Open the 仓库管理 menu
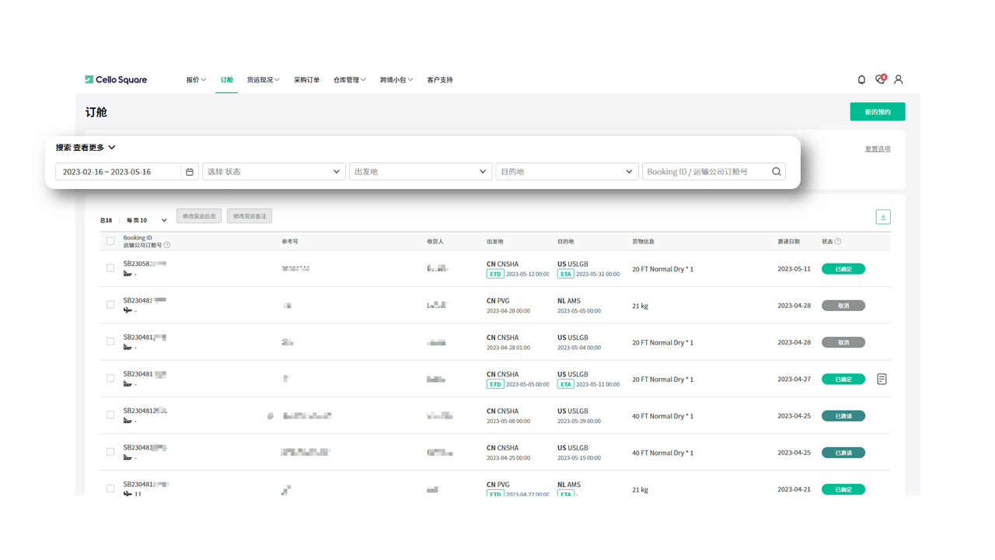The height and width of the screenshot is (560, 995). 349,80
